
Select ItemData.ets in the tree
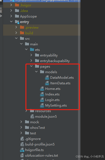click(60, 83)
